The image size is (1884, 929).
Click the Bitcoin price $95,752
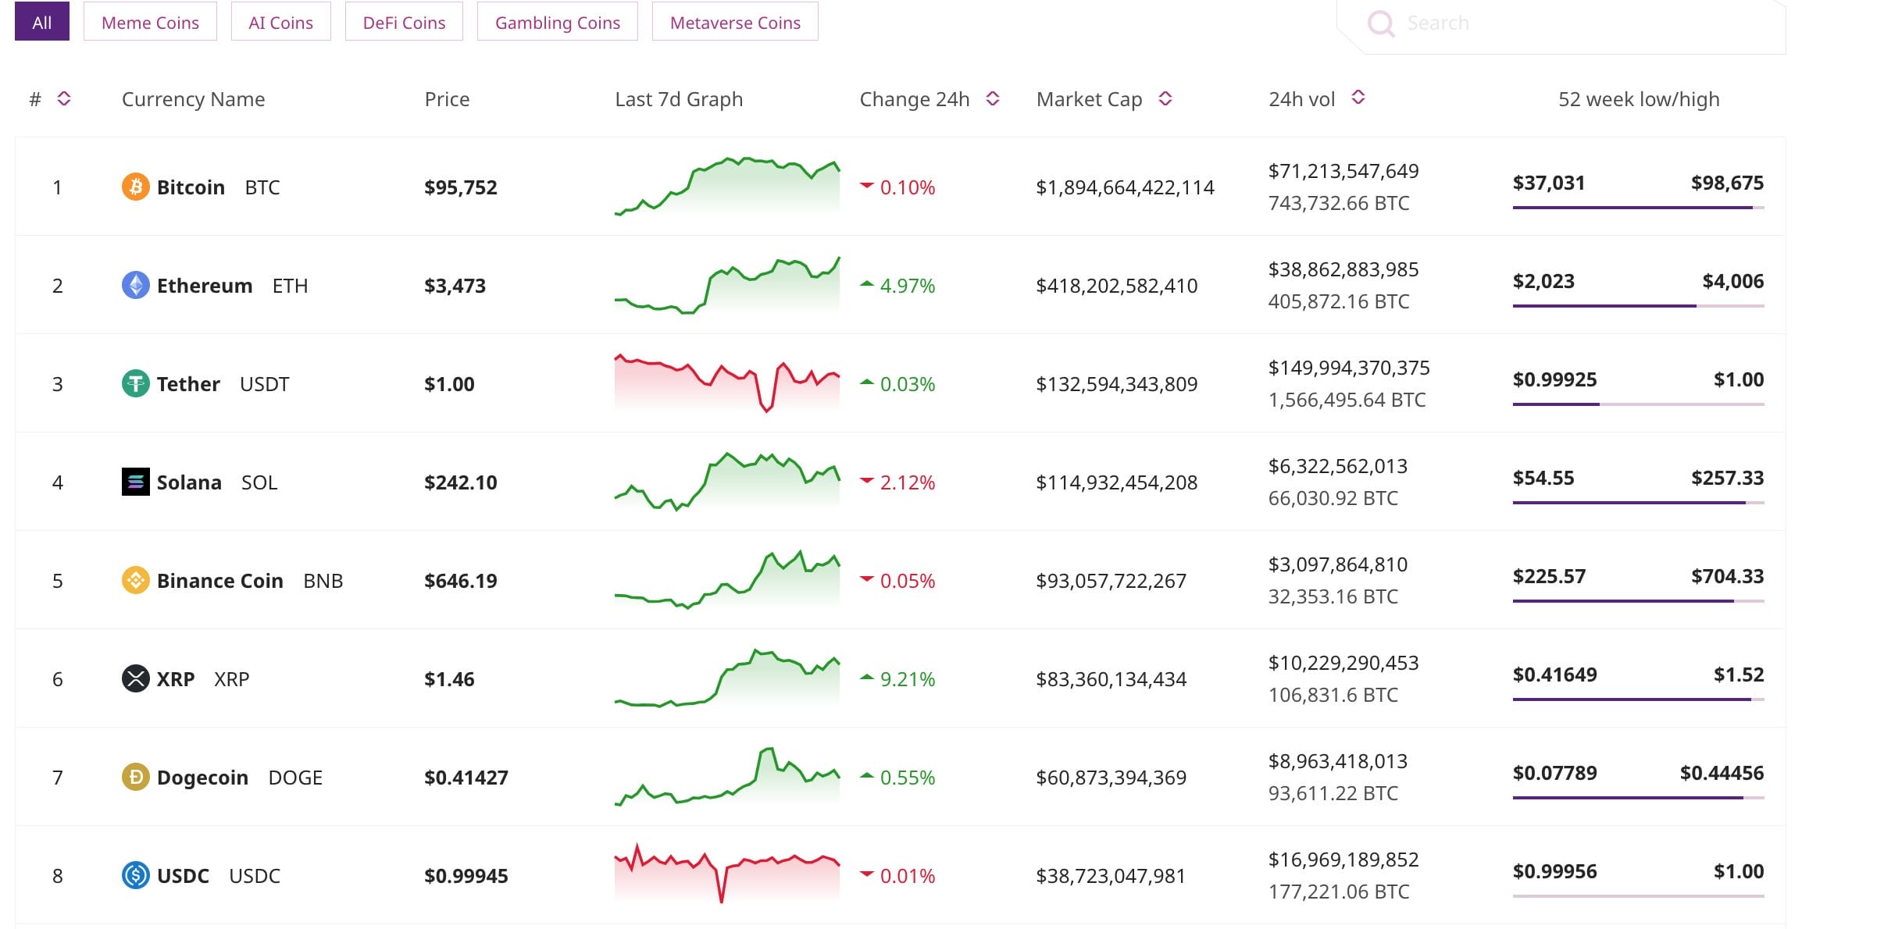(x=461, y=187)
